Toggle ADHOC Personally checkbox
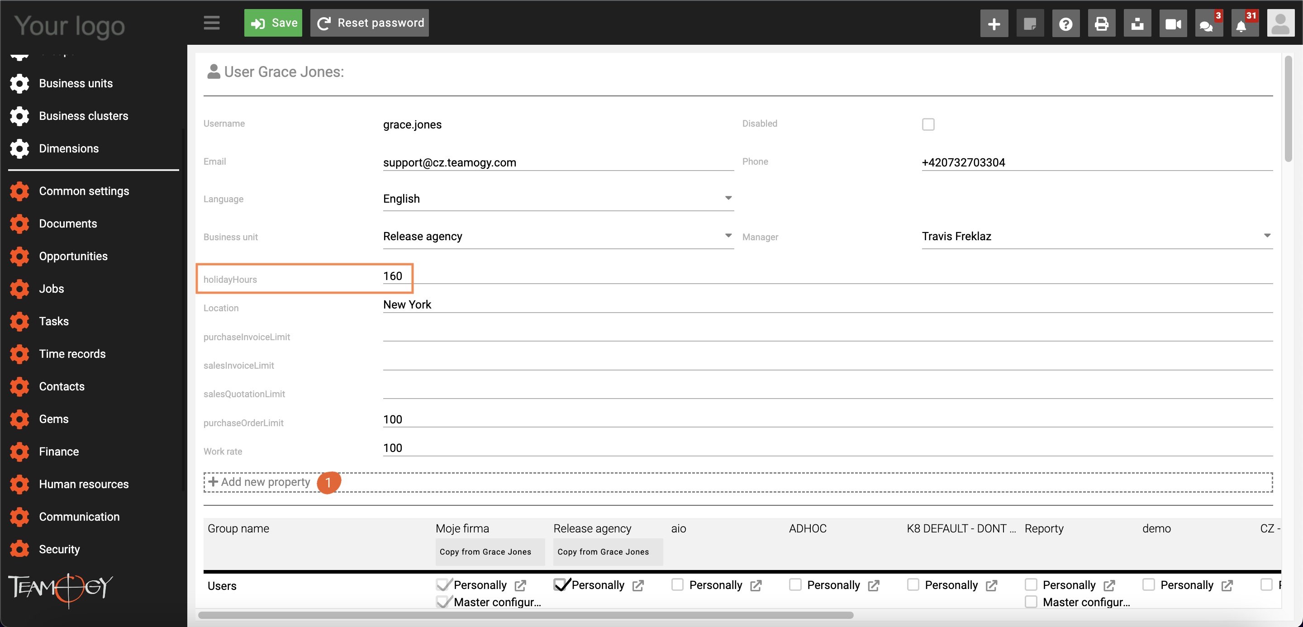This screenshot has width=1303, height=627. tap(795, 584)
